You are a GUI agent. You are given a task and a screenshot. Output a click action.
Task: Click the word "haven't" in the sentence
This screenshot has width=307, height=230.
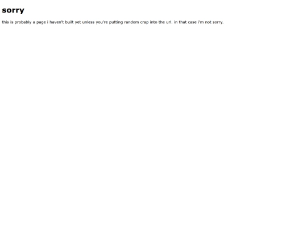pyautogui.click(x=57, y=22)
